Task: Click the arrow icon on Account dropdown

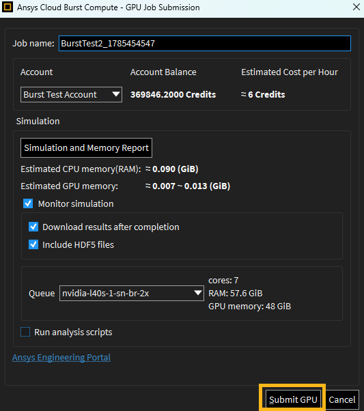Action: coord(116,94)
